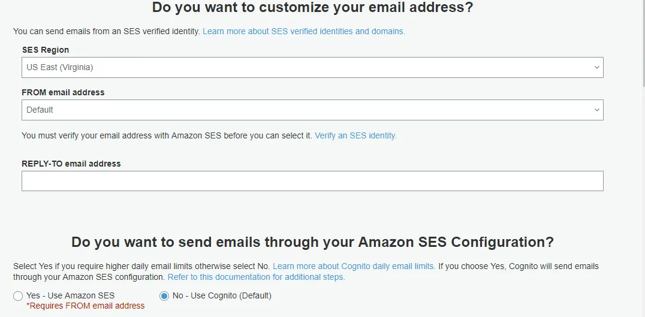Image resolution: width=645 pixels, height=317 pixels.
Task: Click the SES Region chevron arrow
Action: pyautogui.click(x=596, y=68)
